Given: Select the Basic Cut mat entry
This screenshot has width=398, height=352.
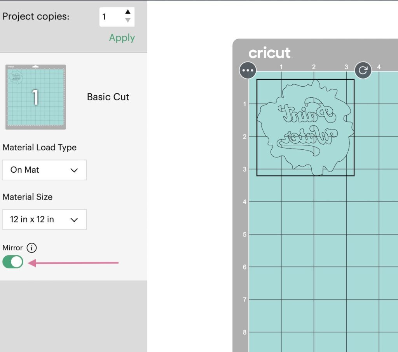Looking at the screenshot, I should 108,97.
